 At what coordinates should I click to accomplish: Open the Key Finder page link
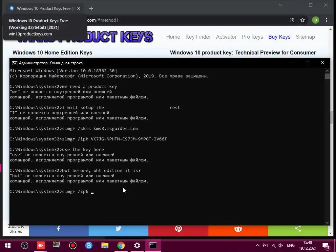(x=198, y=37)
